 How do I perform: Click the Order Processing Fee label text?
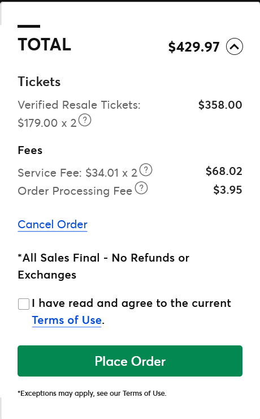point(75,191)
